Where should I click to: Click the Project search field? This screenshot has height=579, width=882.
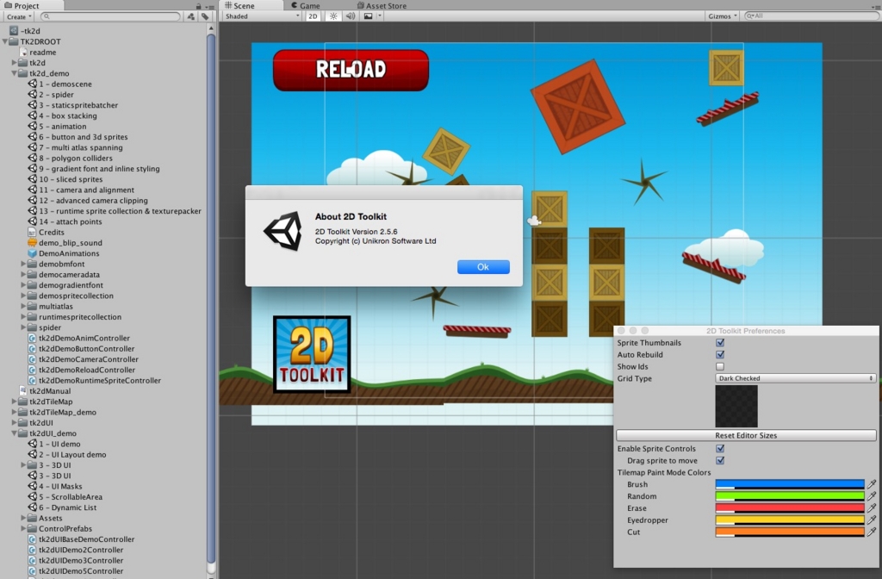coord(110,17)
